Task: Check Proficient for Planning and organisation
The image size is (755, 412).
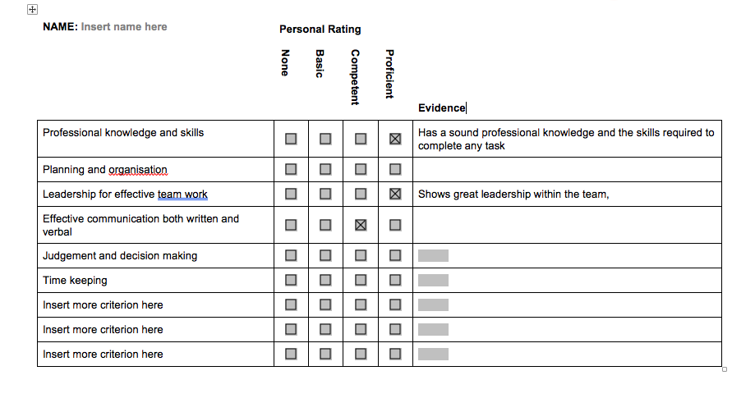Action: 395,169
